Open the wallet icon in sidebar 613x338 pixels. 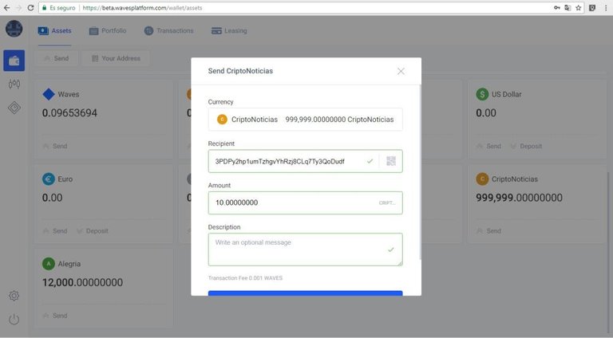[14, 61]
